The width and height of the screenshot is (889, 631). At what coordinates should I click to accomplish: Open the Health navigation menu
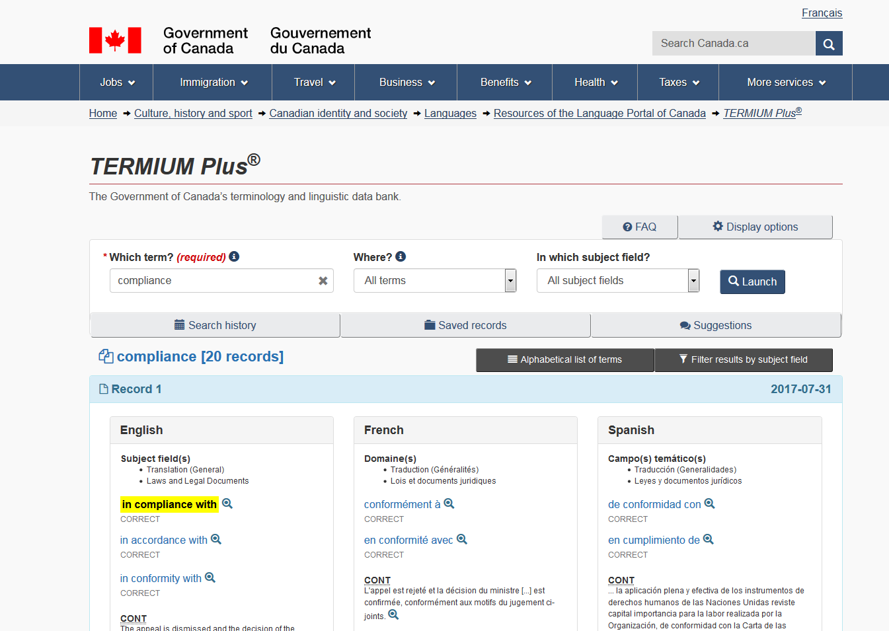point(595,83)
